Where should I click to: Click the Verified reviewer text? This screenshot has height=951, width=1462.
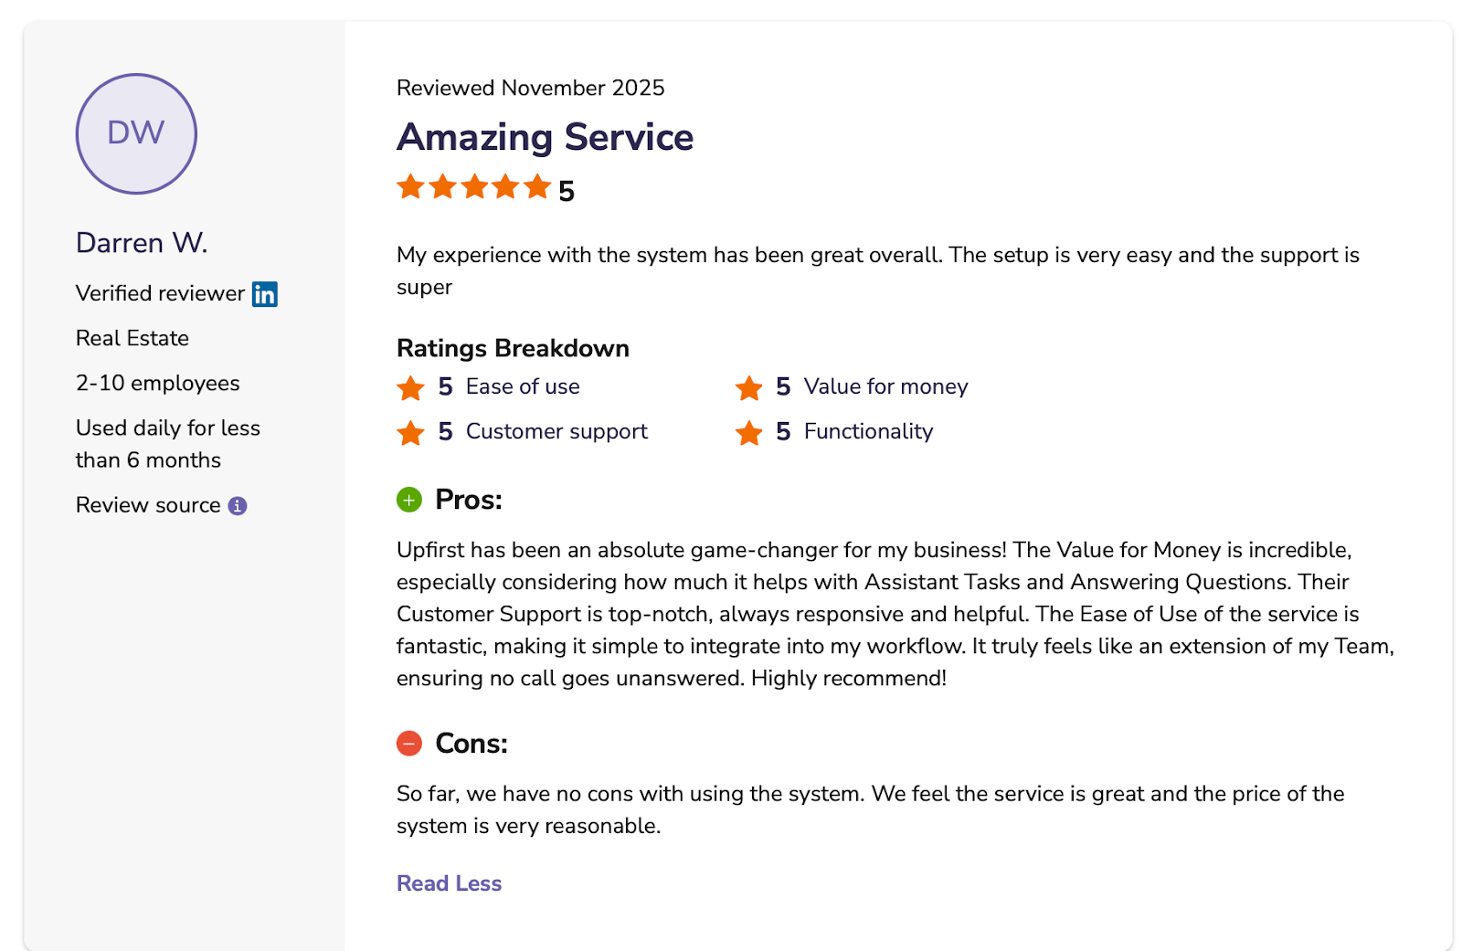160,293
